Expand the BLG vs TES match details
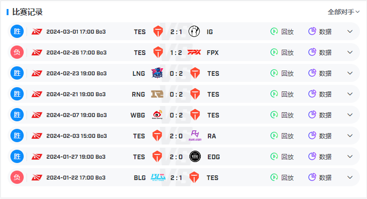 350,177
